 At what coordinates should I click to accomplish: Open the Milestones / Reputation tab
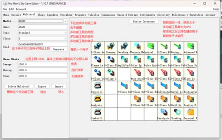[188, 15]
